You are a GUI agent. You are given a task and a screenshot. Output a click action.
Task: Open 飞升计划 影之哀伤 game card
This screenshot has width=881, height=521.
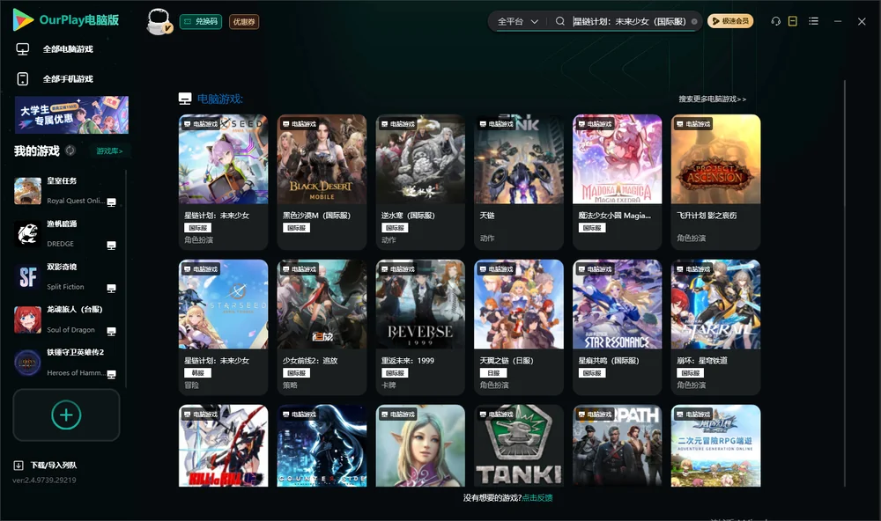click(x=715, y=182)
